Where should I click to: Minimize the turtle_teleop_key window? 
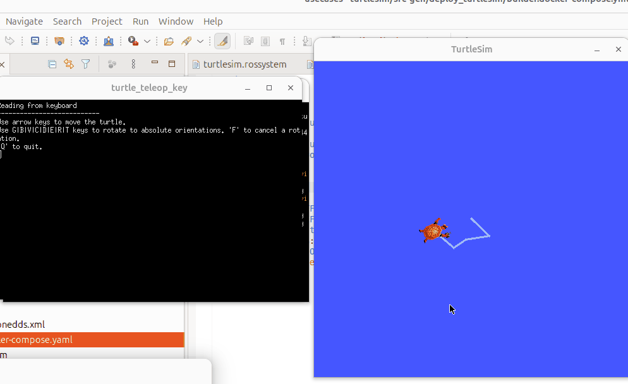tap(248, 88)
